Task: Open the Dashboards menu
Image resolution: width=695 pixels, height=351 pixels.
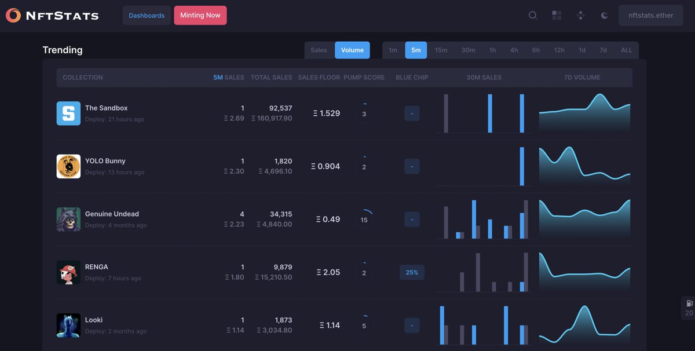Action: coord(147,15)
